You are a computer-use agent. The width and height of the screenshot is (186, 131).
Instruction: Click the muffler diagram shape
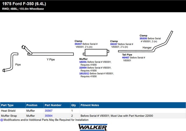[x=96, y=52]
